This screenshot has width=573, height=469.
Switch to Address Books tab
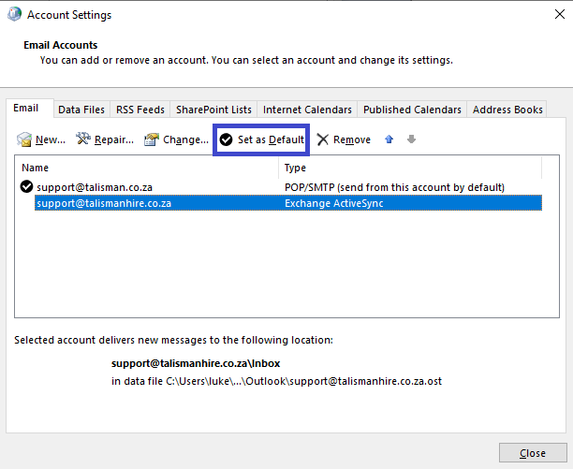507,110
